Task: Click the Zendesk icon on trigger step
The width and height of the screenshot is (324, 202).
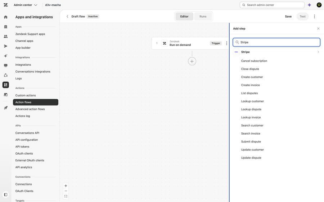Action: pos(165,43)
